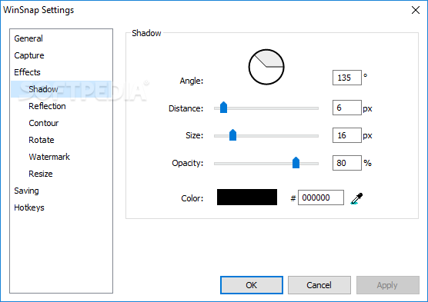Open the General settings section
428x302 pixels.
pos(28,38)
